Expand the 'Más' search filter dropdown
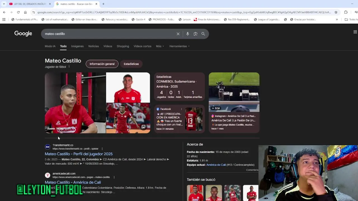The height and width of the screenshot is (201, 358). 160,46
